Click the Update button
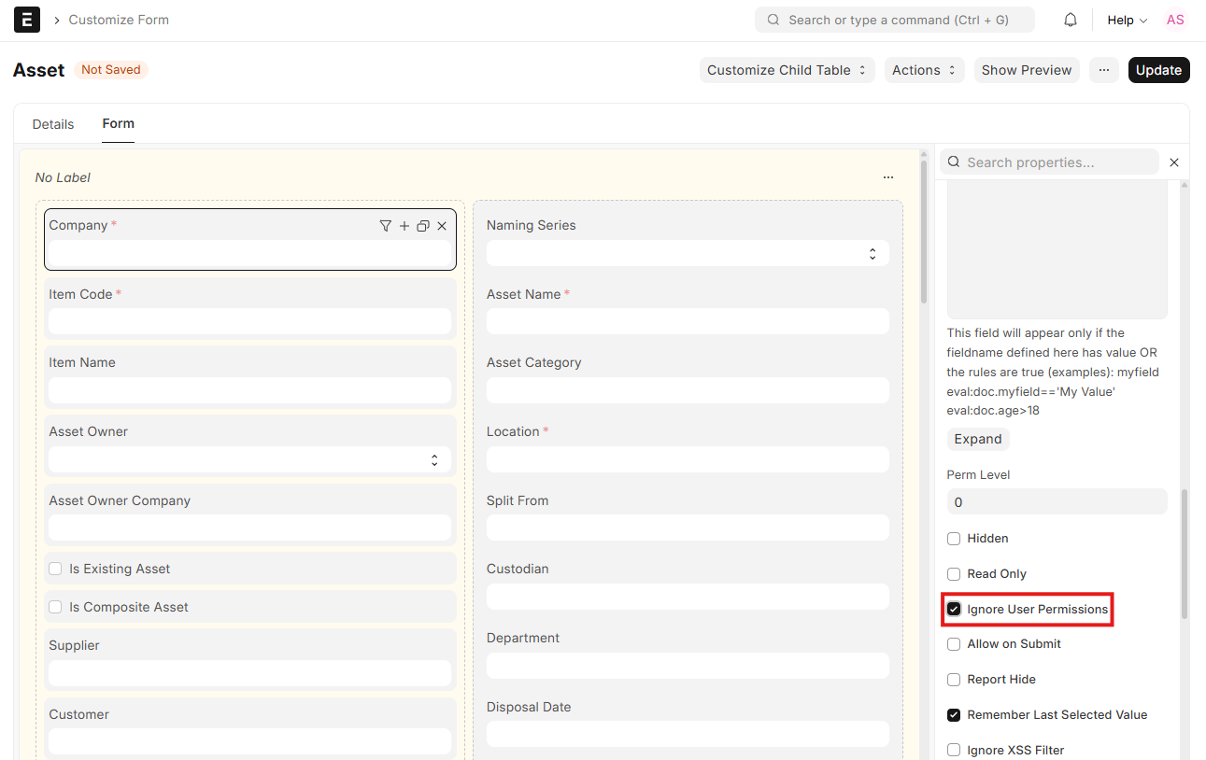The height and width of the screenshot is (760, 1206). tap(1158, 70)
